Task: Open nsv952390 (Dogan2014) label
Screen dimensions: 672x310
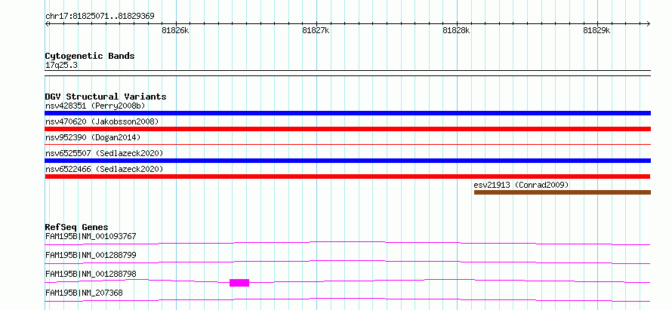Action: pyautogui.click(x=93, y=137)
